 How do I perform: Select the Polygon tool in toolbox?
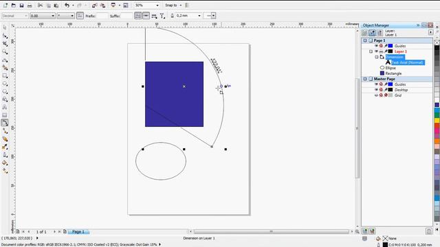click(5, 91)
